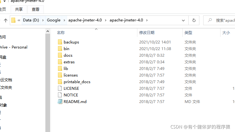This screenshot has width=235, height=132.
Task: Go to Google folder in breadcrumb
Action: [x=54, y=20]
